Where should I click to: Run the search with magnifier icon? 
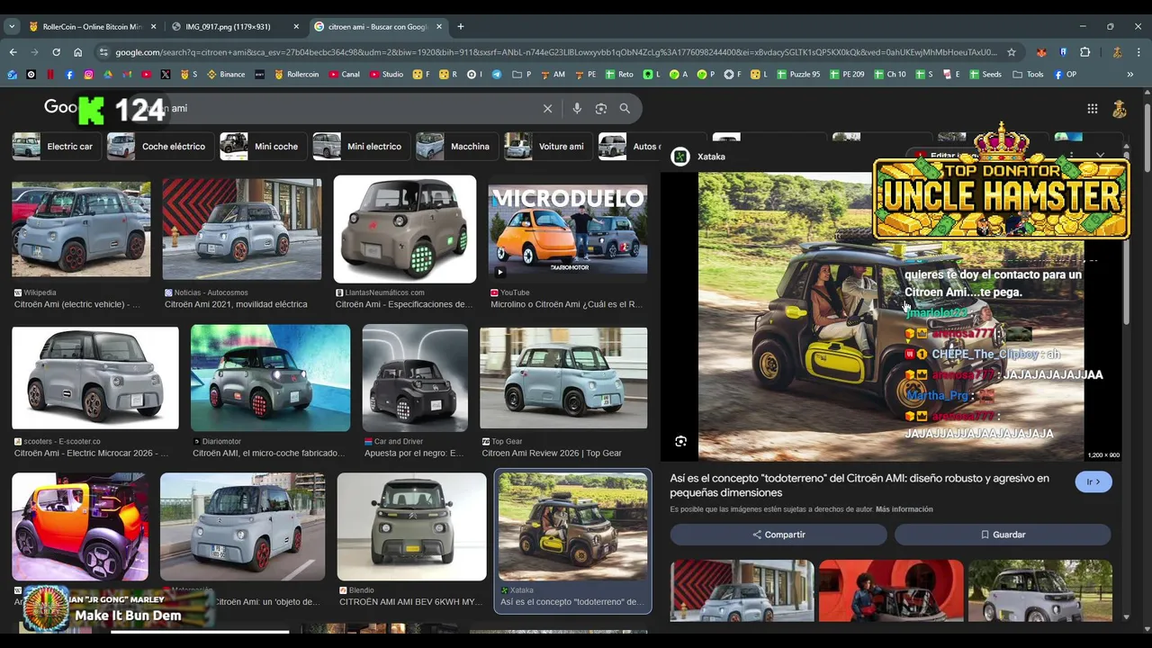(625, 108)
